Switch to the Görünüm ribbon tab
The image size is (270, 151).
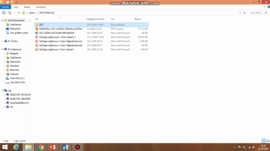coord(41,7)
